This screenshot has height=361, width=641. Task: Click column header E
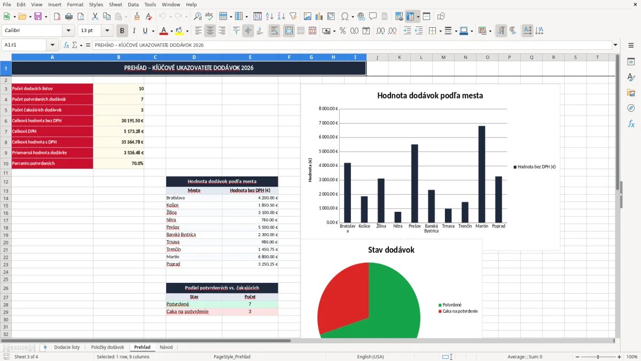(250, 57)
